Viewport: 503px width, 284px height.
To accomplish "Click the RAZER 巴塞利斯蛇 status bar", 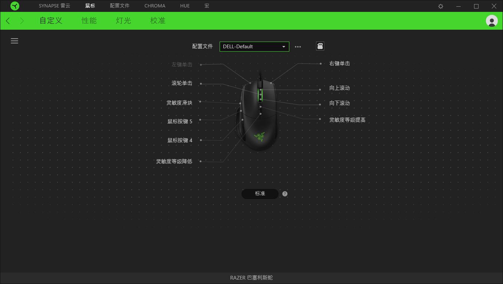I will tap(251, 278).
